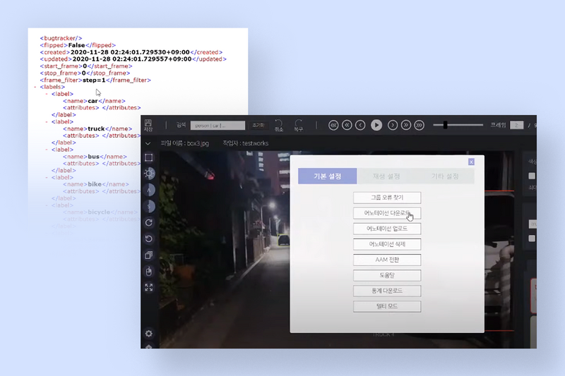Go to next frame arrow button
The width and height of the screenshot is (565, 376).
[392, 125]
